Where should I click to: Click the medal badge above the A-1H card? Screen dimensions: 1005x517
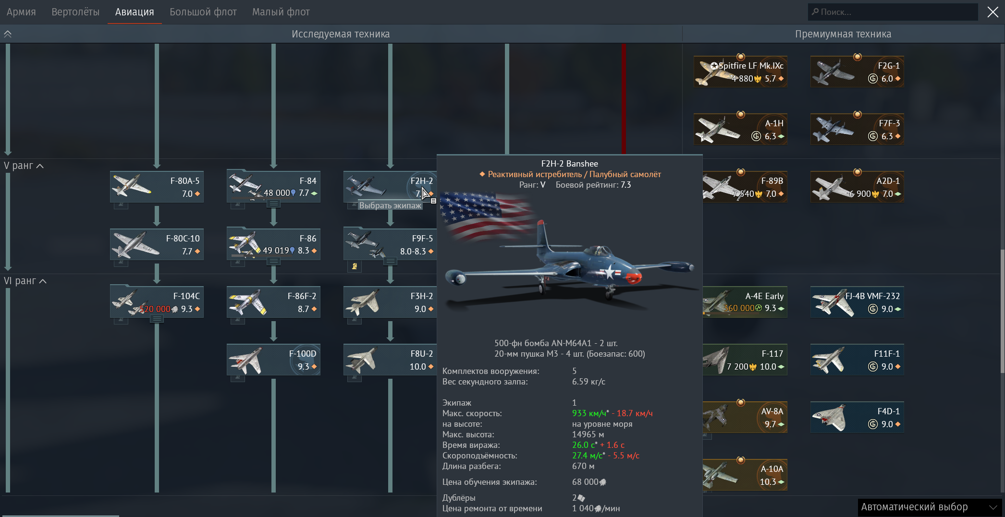[x=741, y=114]
